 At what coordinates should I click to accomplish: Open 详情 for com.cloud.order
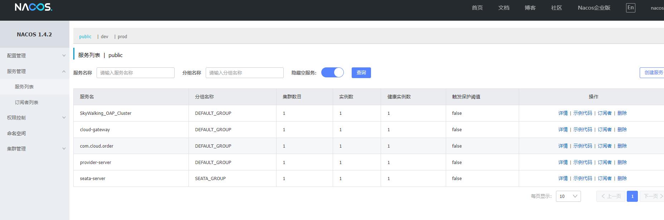[563, 146]
